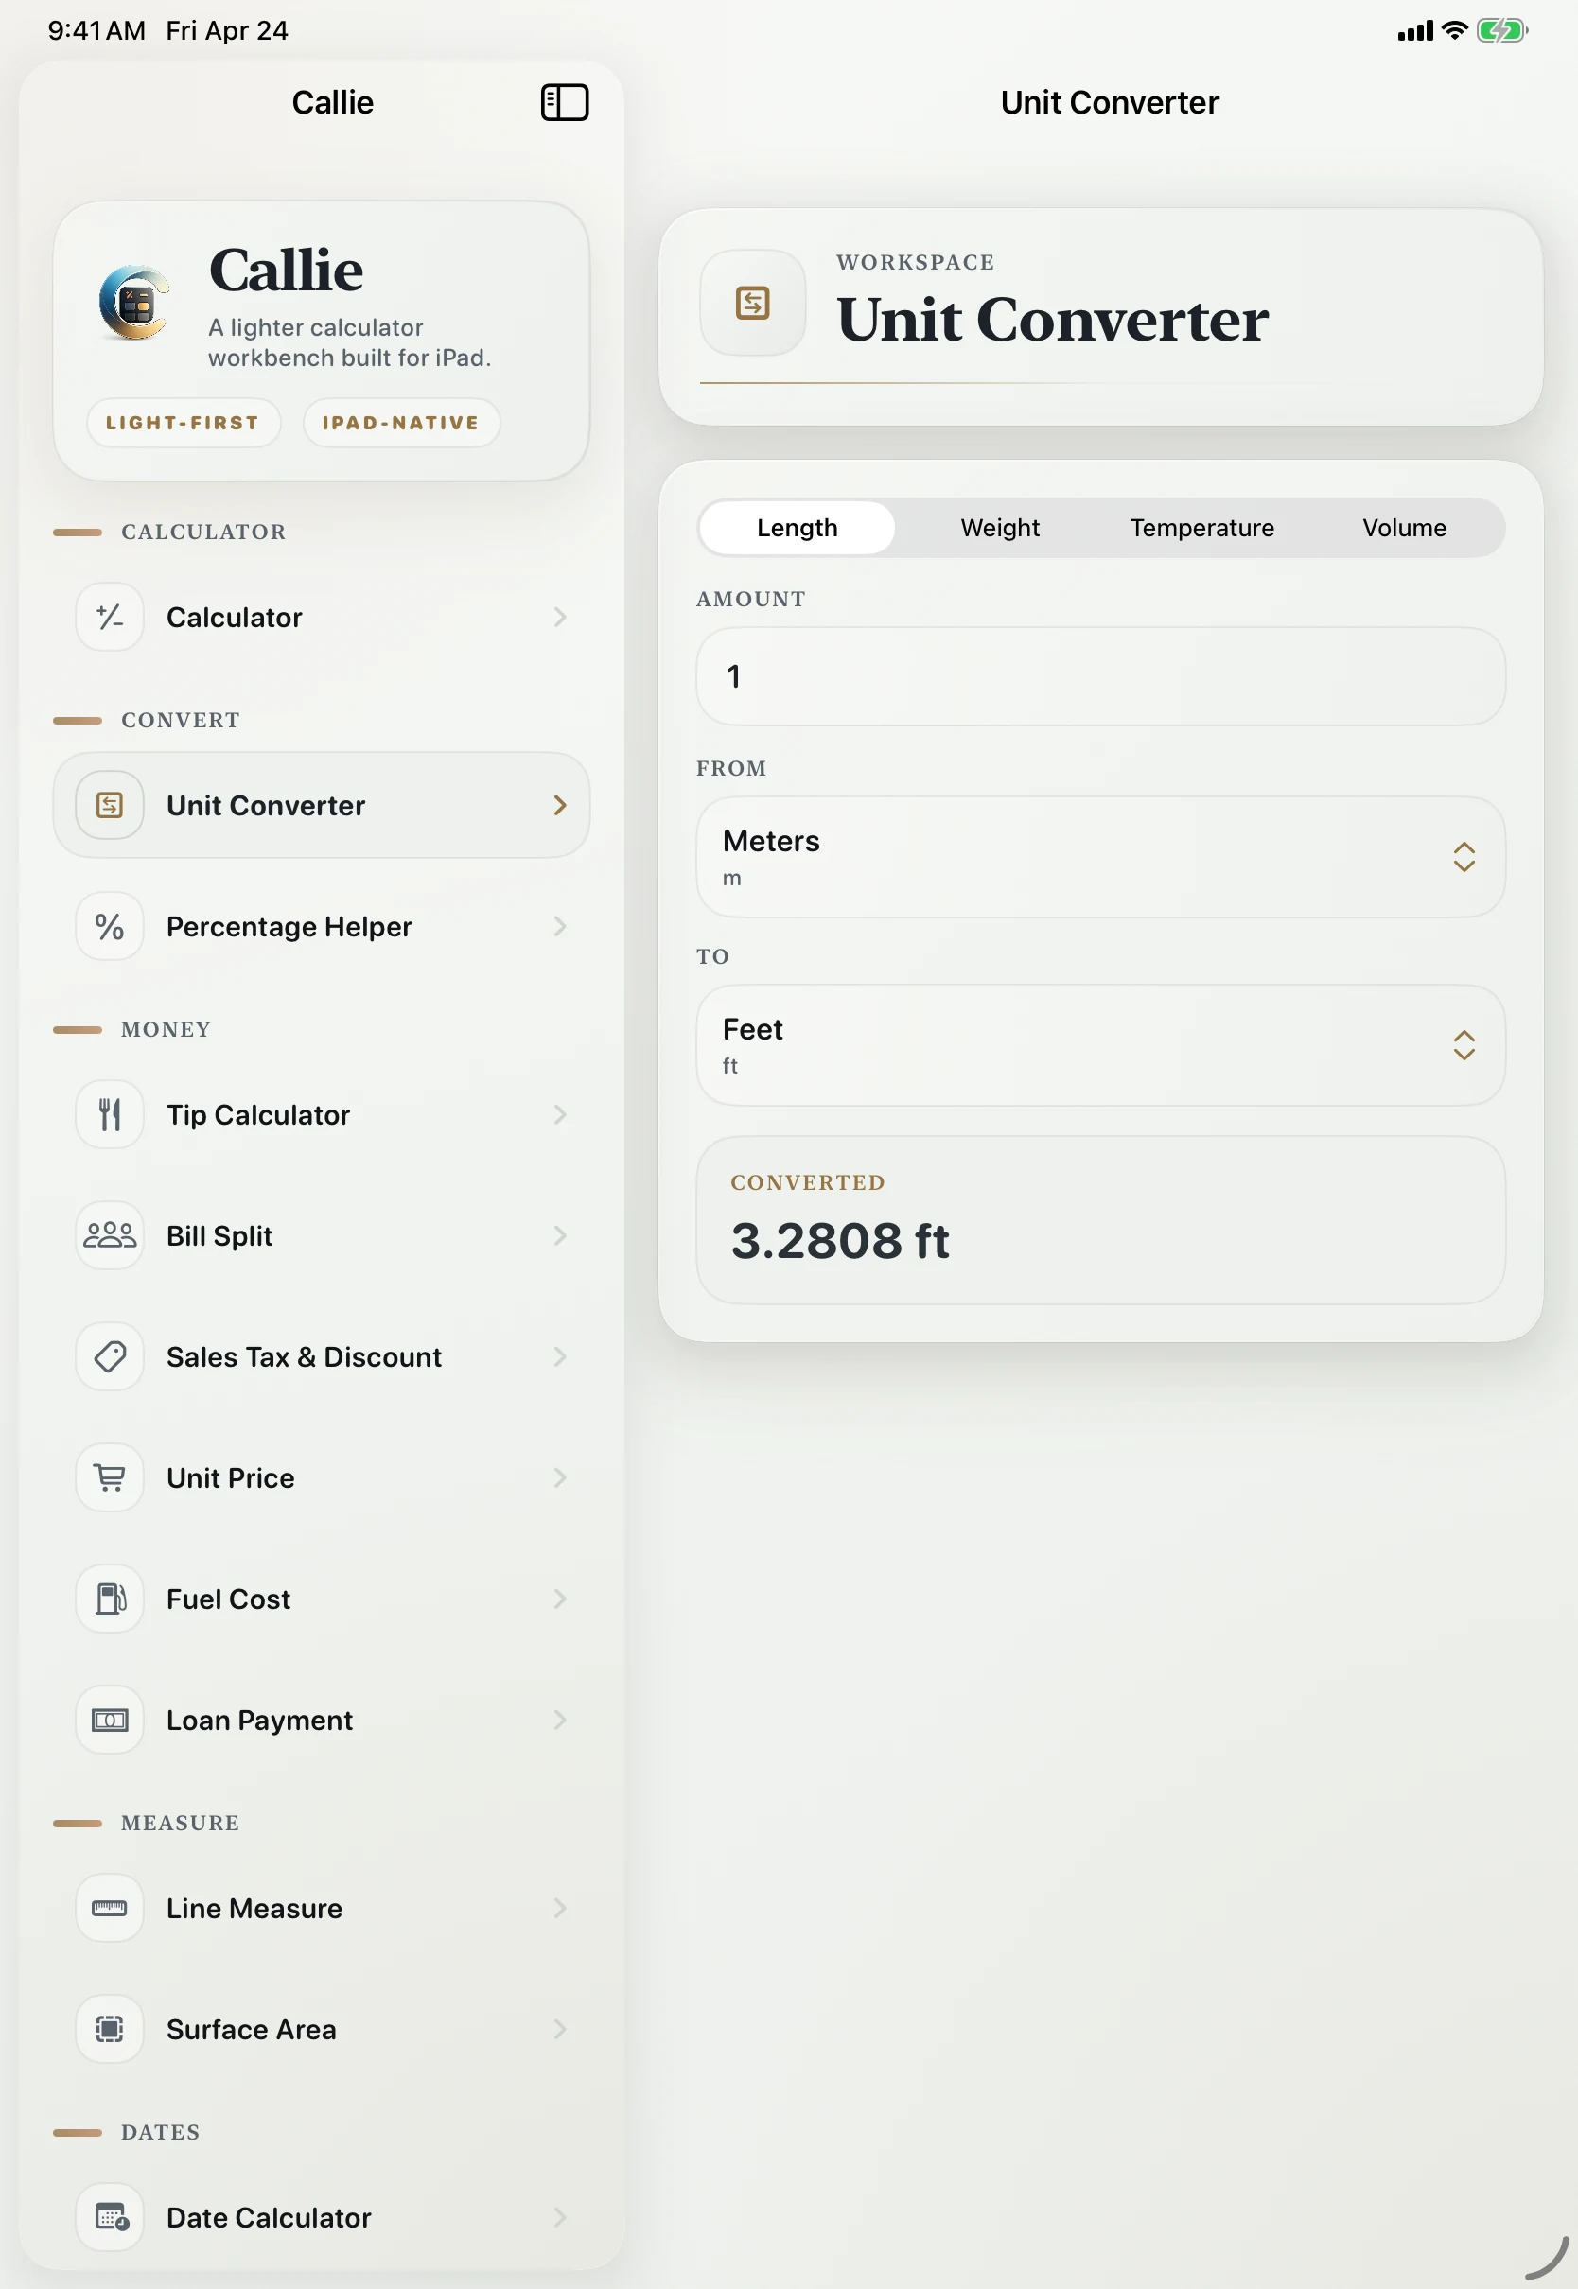
Task: Toggle the sidebar panel icon
Action: 565,103
